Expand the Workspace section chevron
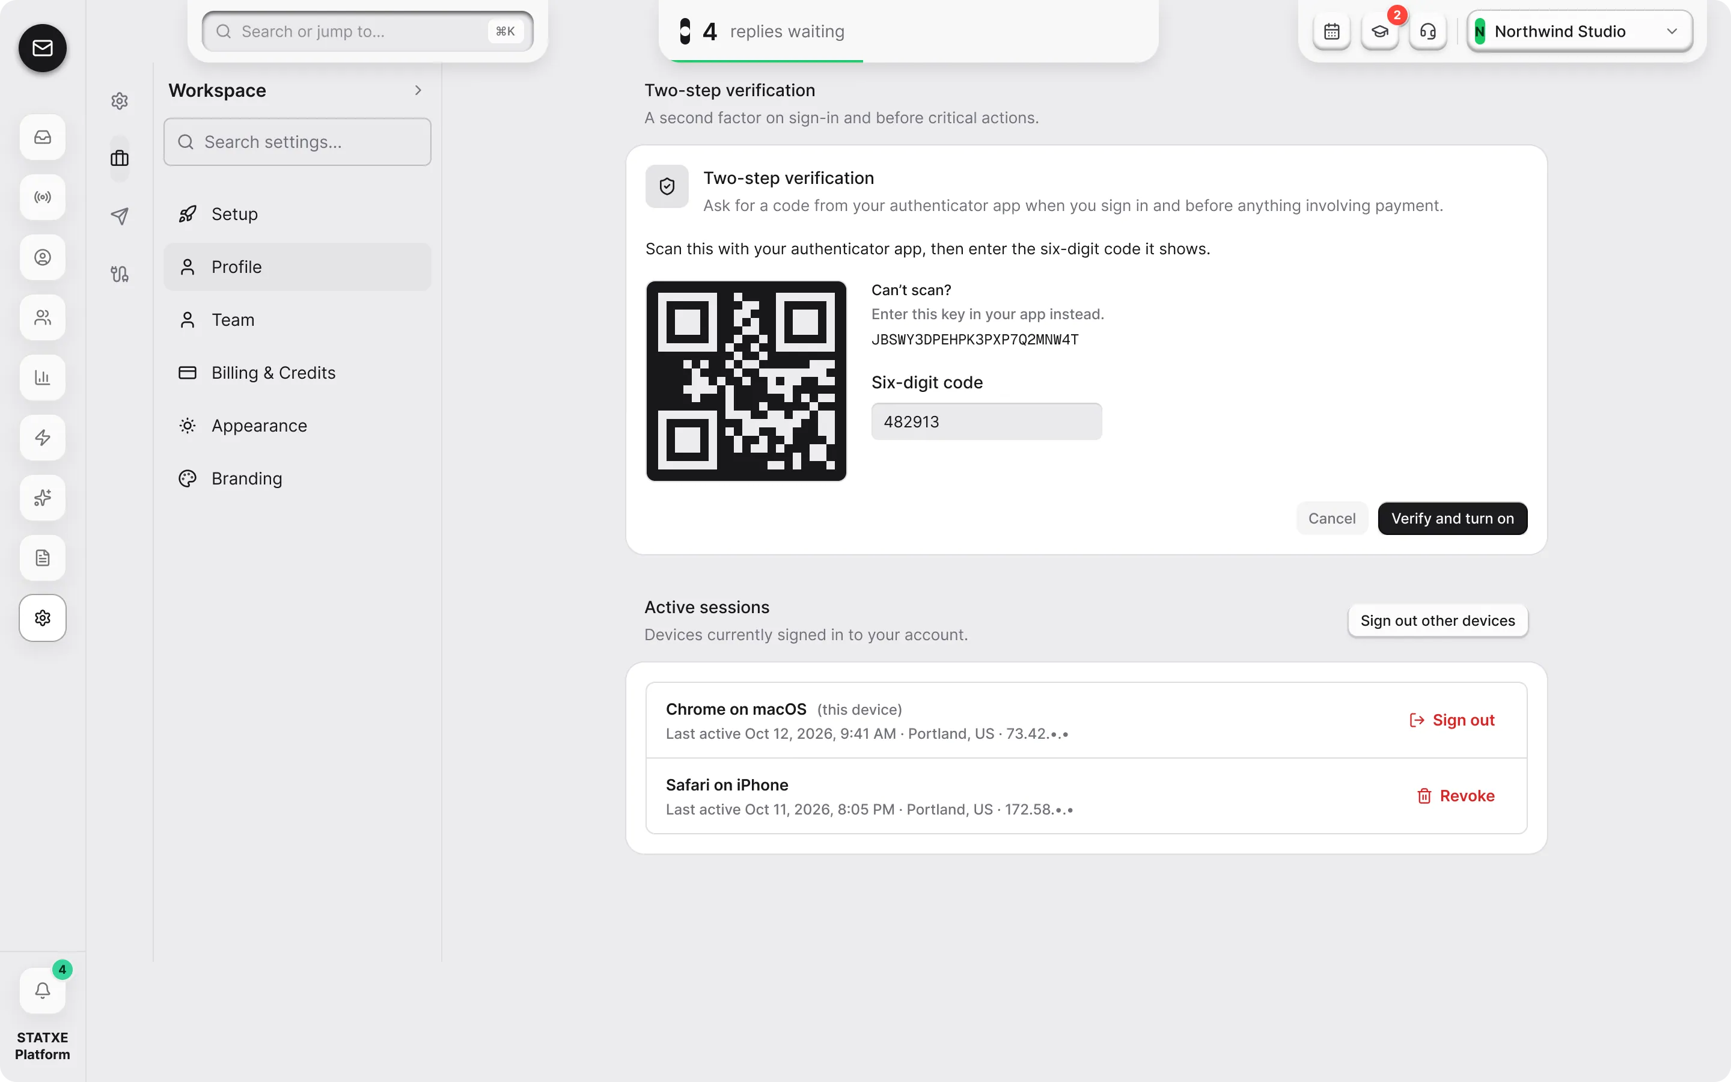This screenshot has width=1731, height=1082. click(418, 90)
